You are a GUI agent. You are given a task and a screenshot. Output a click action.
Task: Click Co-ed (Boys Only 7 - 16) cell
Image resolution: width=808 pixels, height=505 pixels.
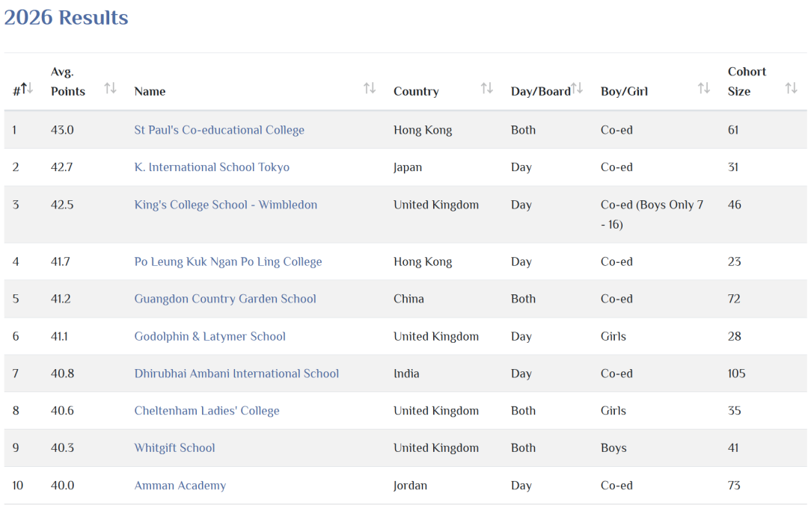[652, 214]
